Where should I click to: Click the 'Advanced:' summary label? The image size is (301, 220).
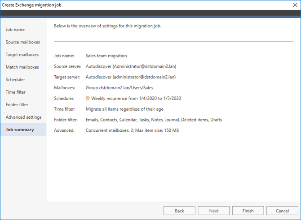point(64,130)
